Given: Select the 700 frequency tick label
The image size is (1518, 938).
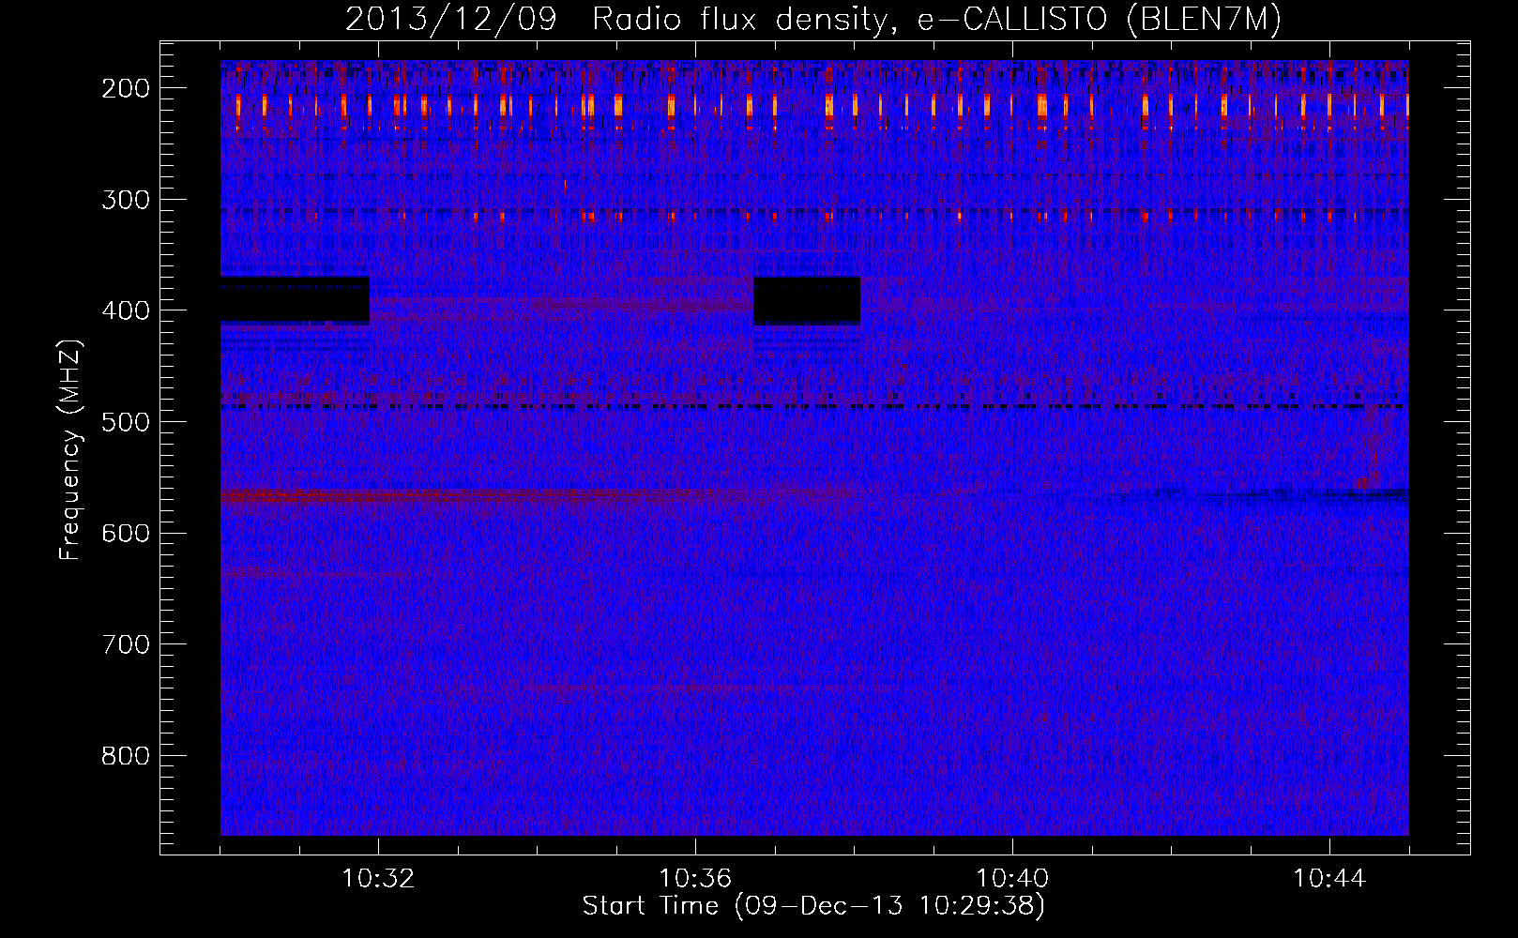Looking at the screenshot, I should (126, 644).
